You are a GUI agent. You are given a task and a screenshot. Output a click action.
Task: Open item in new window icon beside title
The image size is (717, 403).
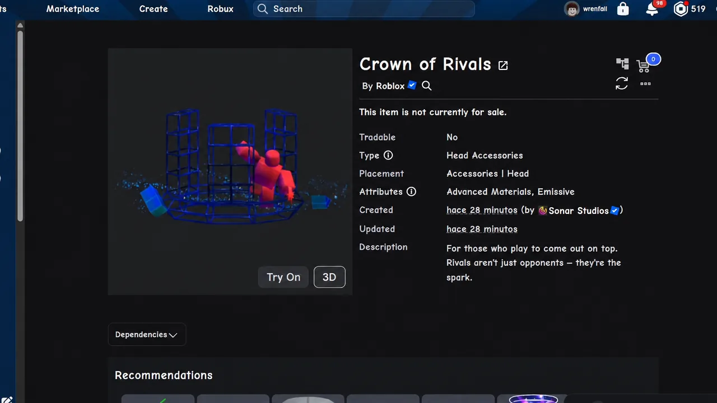coord(503,65)
